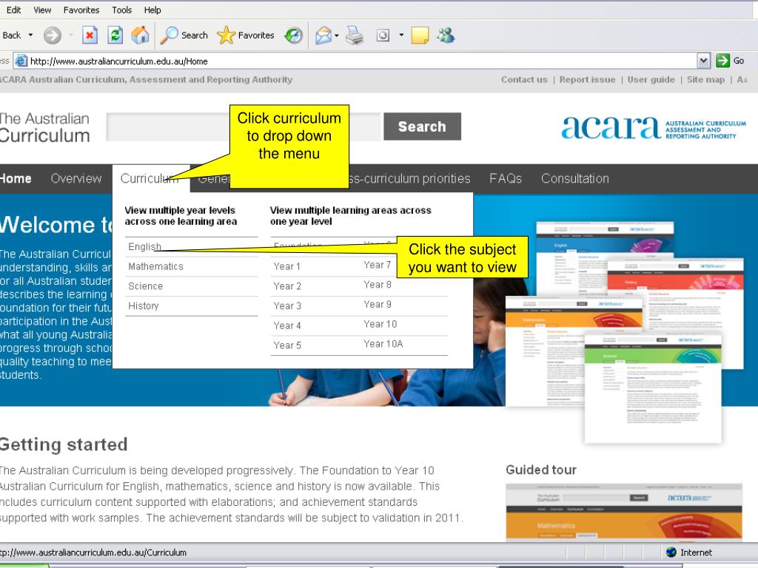Stop page loading with red X icon
The width and height of the screenshot is (758, 568).
tap(90, 35)
